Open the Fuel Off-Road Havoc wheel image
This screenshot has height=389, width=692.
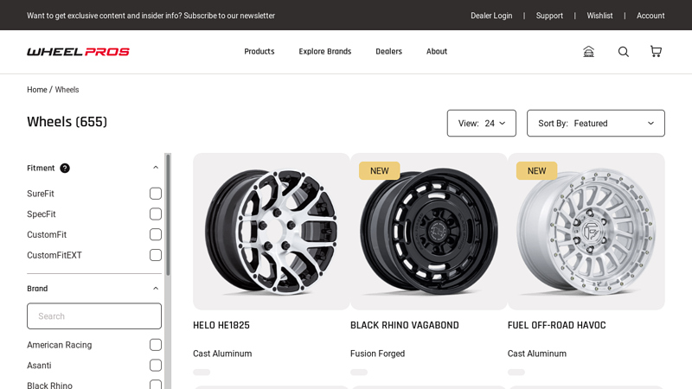point(586,232)
